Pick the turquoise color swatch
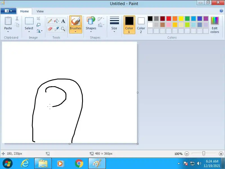 193,19
